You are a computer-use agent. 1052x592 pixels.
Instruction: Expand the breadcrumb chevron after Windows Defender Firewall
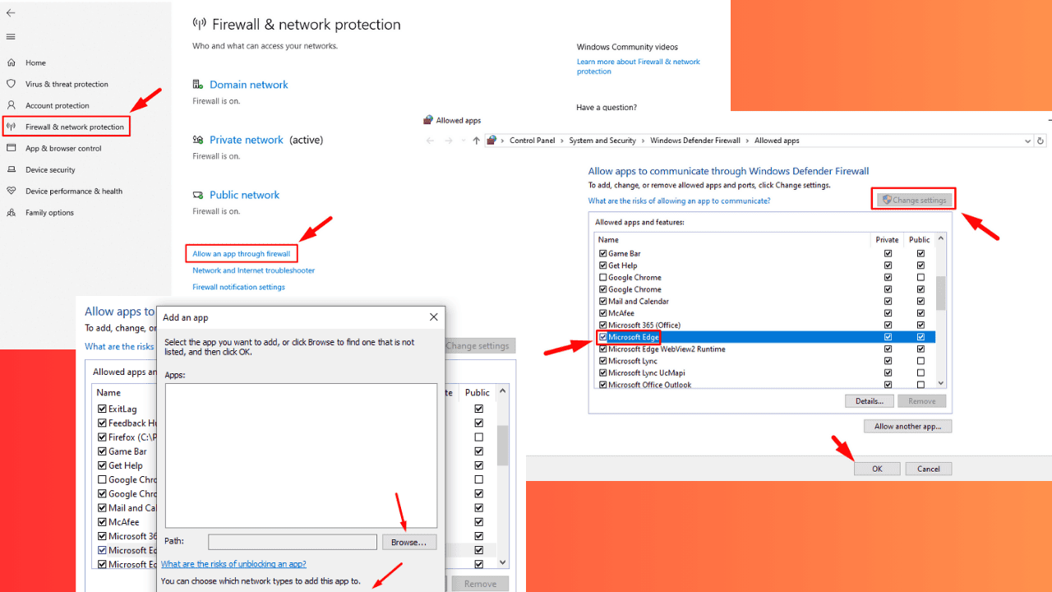tap(747, 141)
